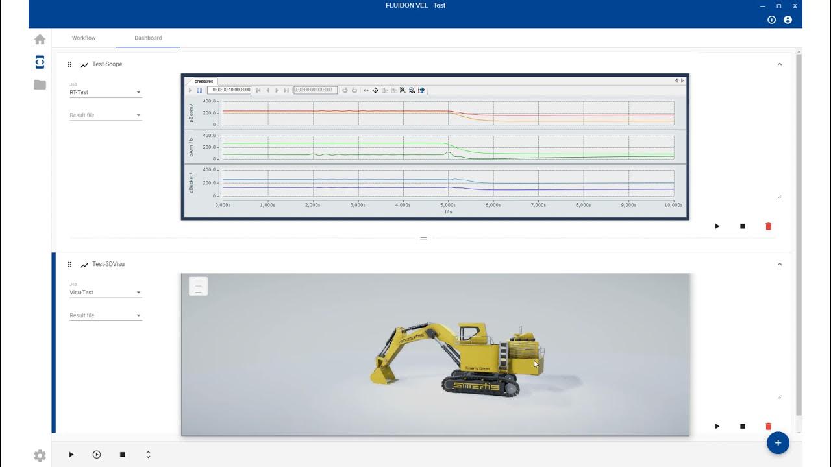Edit the 0,00:00:10,000:000 time field
The image size is (831, 467).
[x=229, y=90]
